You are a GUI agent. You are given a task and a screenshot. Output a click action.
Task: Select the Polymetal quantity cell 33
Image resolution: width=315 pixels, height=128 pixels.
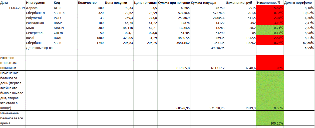click(x=91, y=18)
